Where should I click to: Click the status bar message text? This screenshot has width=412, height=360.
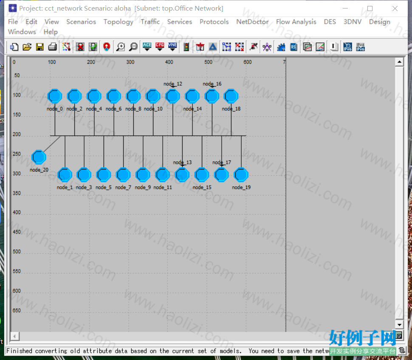tap(168, 351)
